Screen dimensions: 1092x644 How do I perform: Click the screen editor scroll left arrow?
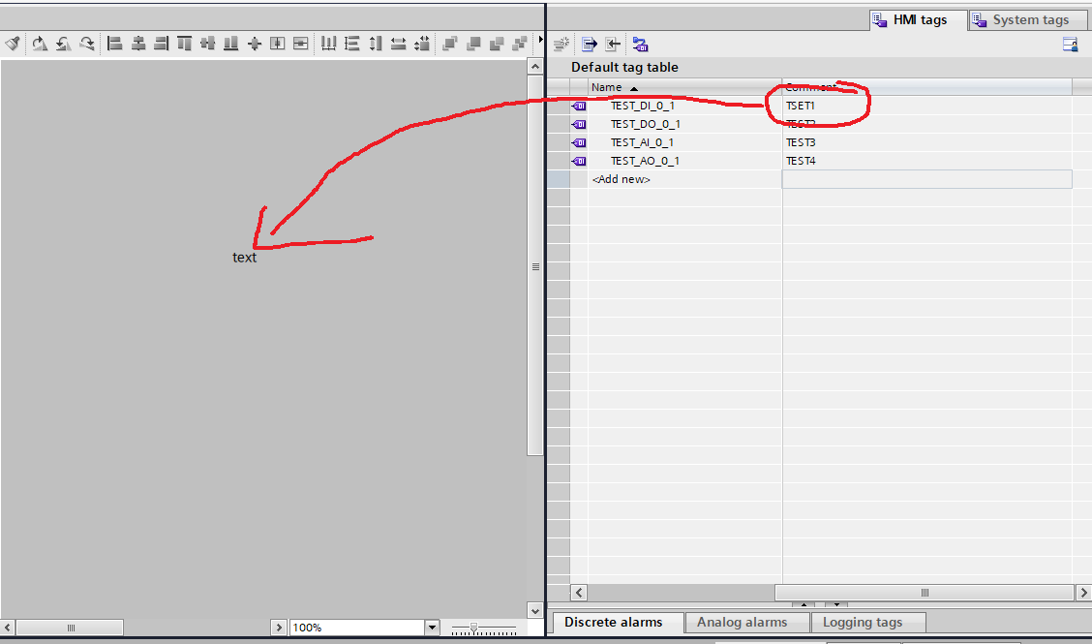click(x=7, y=628)
